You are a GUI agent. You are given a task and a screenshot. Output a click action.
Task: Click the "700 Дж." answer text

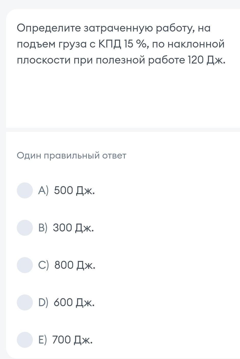73,340
